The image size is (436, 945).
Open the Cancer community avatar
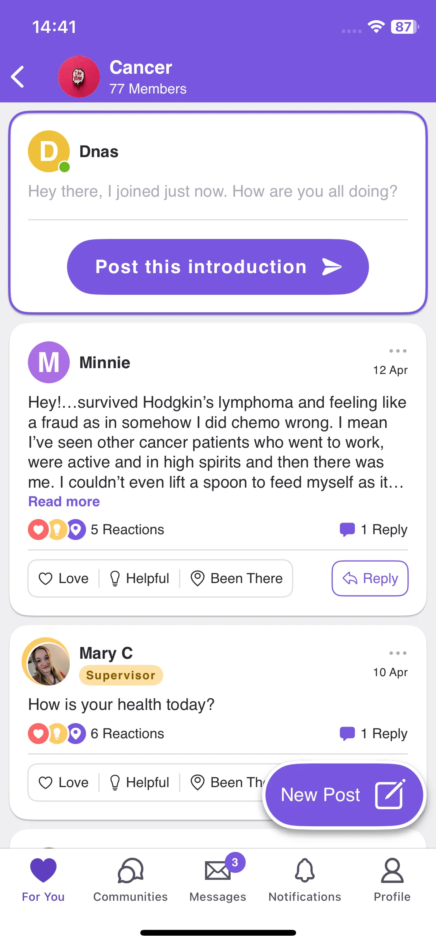tap(79, 77)
